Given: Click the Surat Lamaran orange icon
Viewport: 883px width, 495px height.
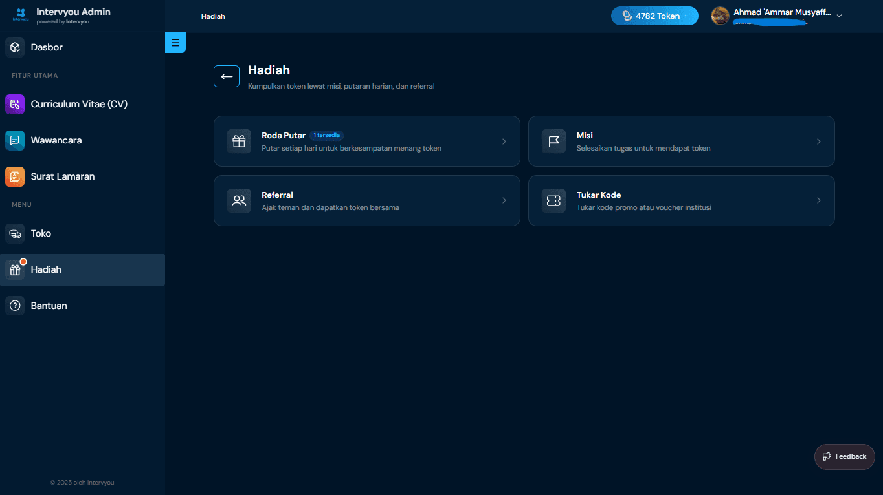Looking at the screenshot, I should 15,176.
